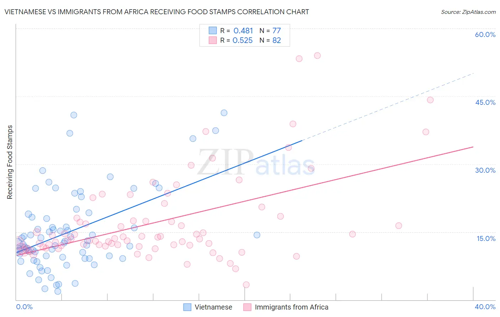Open the ZipAtlas.com source link
This screenshot has height=317, width=500.
[468, 12]
